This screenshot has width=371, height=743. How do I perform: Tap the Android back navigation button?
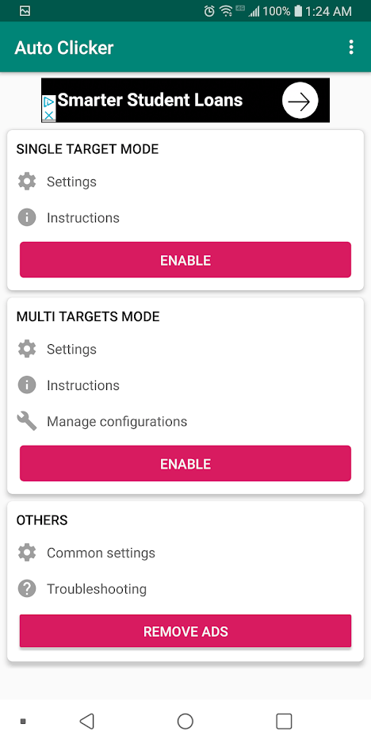pos(86,722)
